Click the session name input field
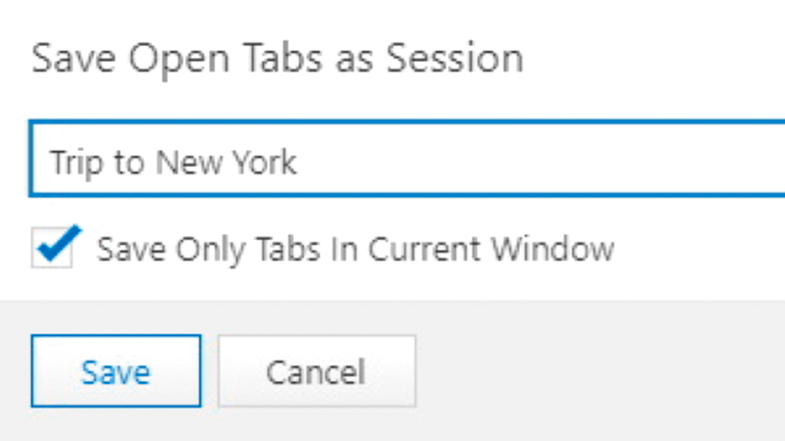Viewport: 785px width, 441px height. pos(392,161)
